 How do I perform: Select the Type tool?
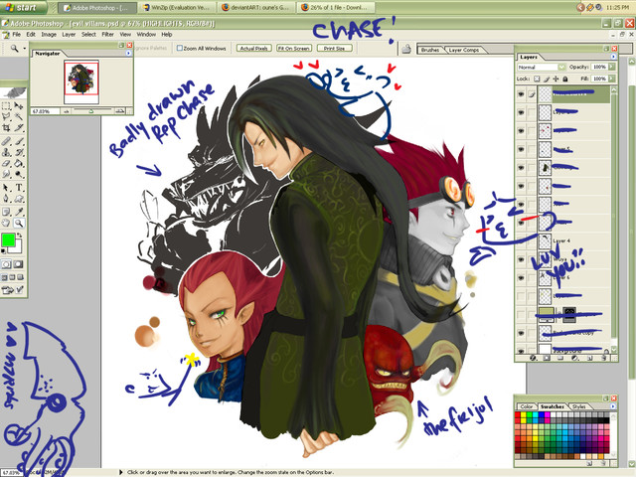click(x=19, y=188)
